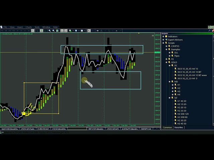Switch to the Favorites tab in Navigator

(x=179, y=127)
